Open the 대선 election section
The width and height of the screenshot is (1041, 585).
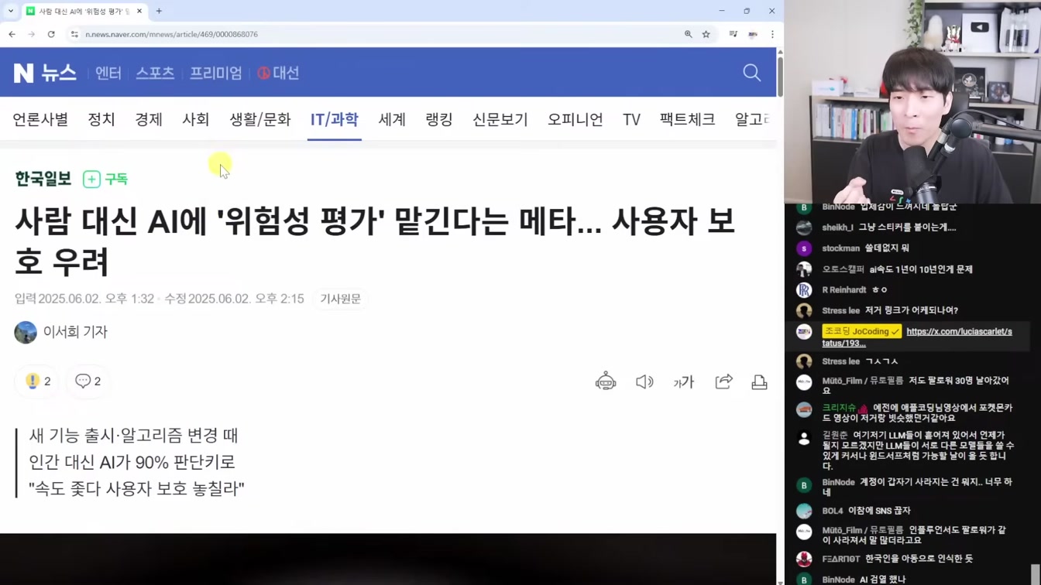(278, 73)
